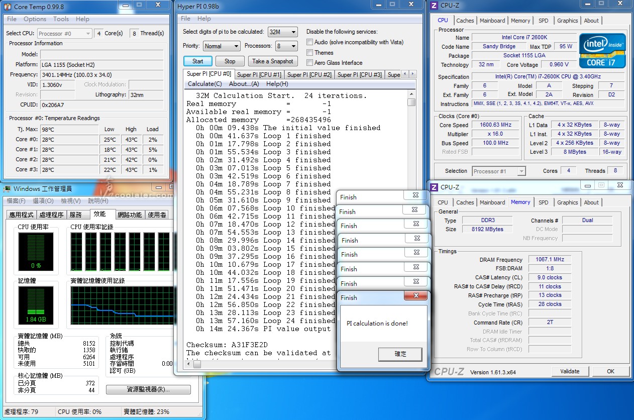Open About tab in the CPU-Z memory timings window

(x=591, y=202)
